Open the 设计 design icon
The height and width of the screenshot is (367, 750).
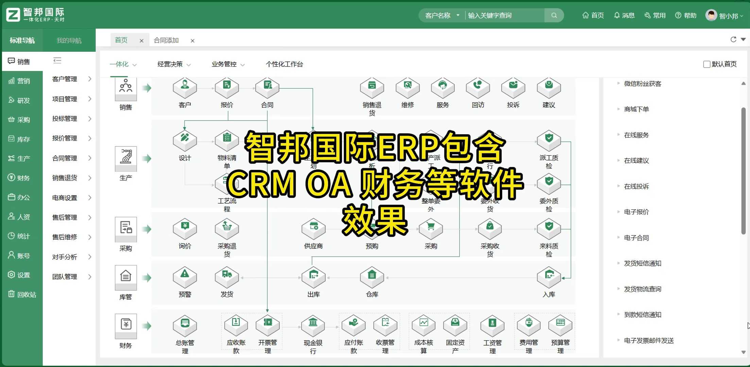[x=185, y=141]
